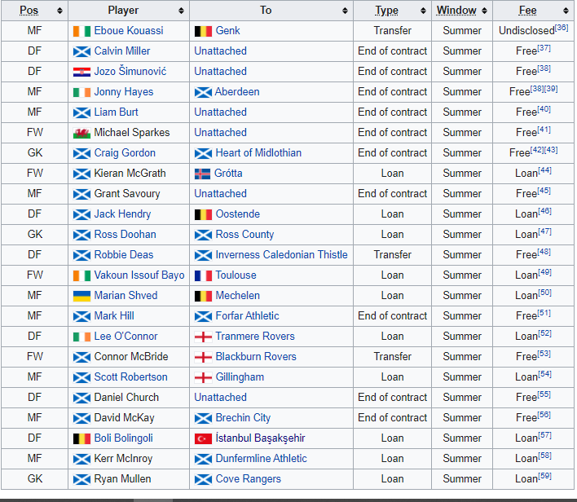
Task: Click Belgium flag beside Boli Bolingoli
Action: click(x=81, y=438)
